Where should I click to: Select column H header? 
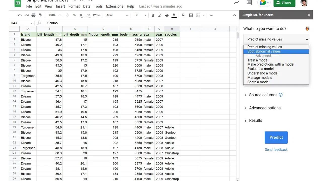click(172, 29)
